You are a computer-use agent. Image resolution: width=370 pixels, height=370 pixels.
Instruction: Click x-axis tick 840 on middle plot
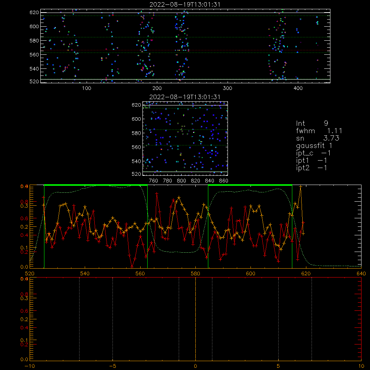pos(210,181)
